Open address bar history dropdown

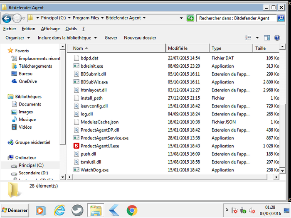coord(181,18)
